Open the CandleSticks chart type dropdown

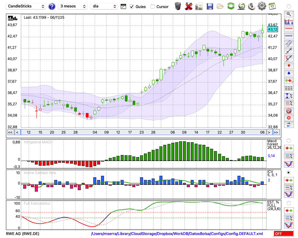(26, 6)
